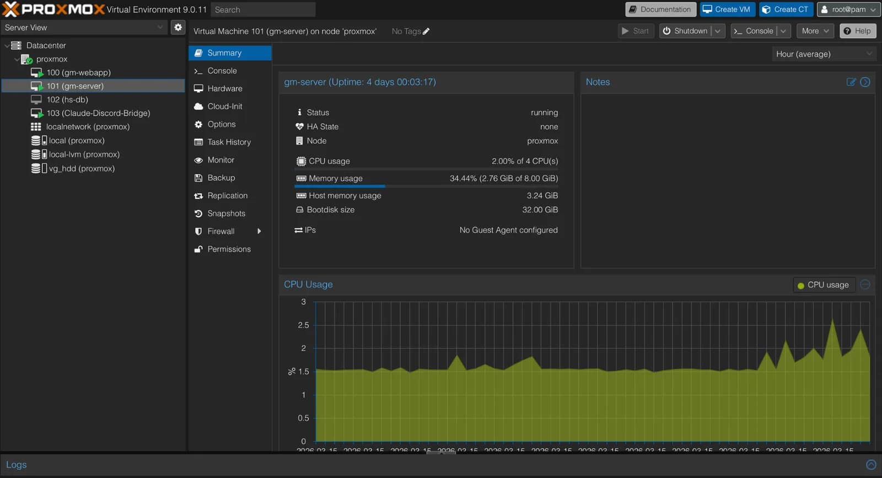Click the IPs exchange arrows icon
Screen dimensions: 882x478
coord(298,230)
